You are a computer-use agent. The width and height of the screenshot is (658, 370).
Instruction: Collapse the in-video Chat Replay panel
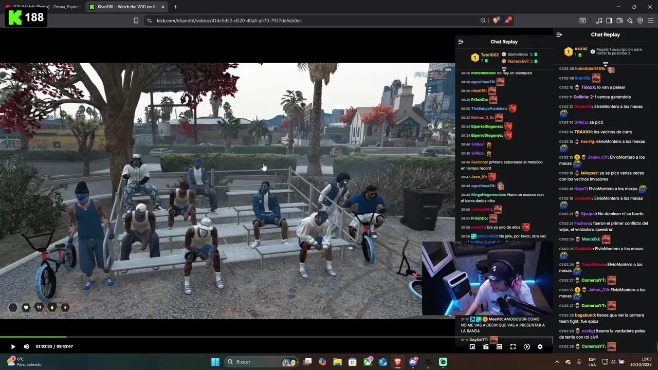(461, 42)
